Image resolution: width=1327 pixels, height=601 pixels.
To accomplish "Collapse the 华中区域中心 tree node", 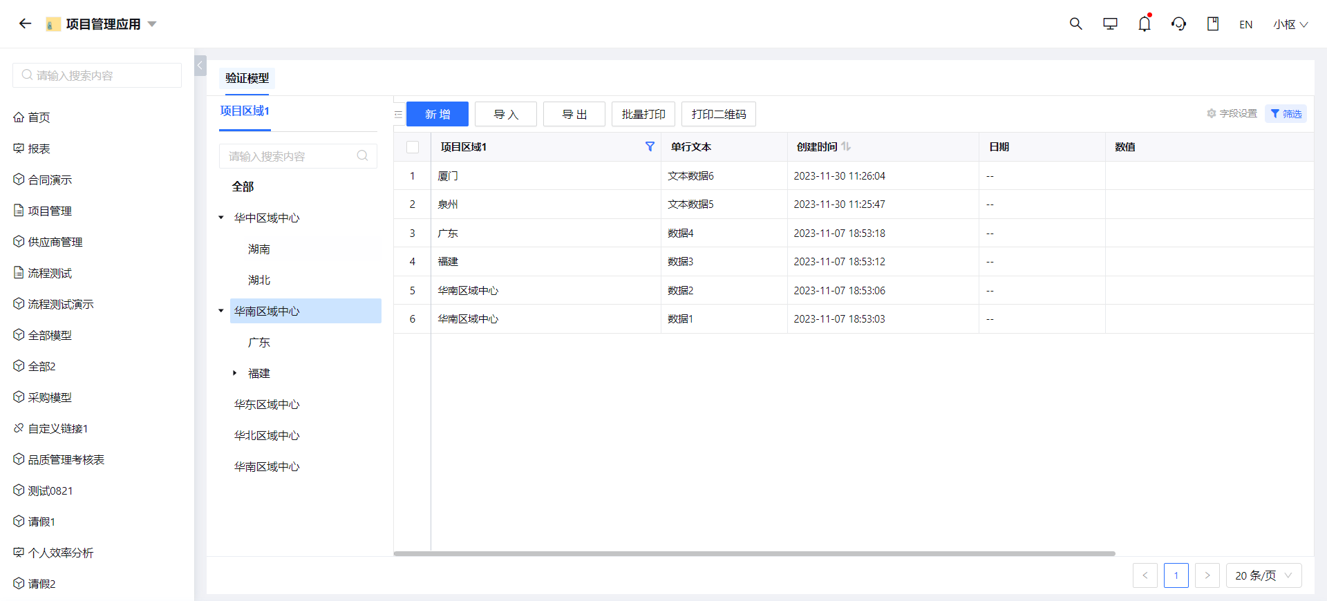I will click(x=221, y=218).
